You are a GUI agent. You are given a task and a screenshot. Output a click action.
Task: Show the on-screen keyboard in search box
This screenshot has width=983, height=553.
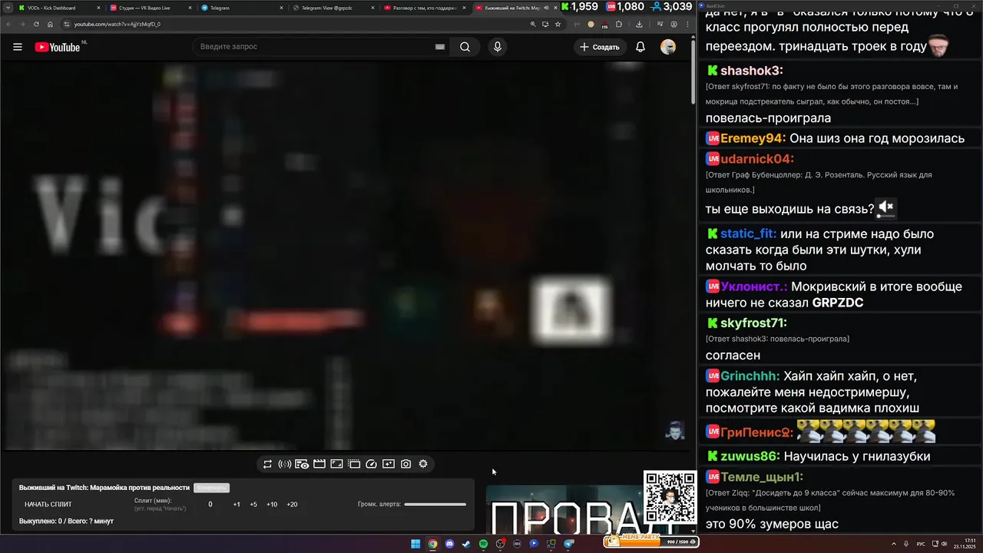pos(440,47)
